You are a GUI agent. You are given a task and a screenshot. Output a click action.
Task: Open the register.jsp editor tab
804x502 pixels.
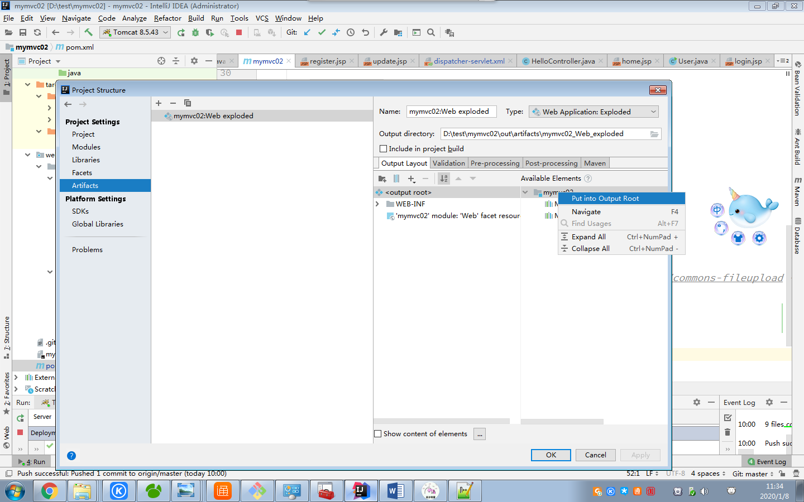click(327, 61)
